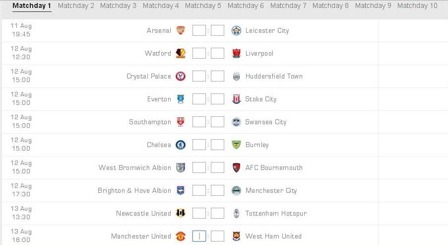Open the Huddersfield Town team link
This screenshot has width=448, height=245.
[x=274, y=76]
